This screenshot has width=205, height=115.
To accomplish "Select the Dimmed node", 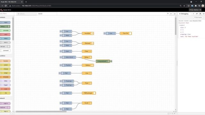I will tap(88, 43).
